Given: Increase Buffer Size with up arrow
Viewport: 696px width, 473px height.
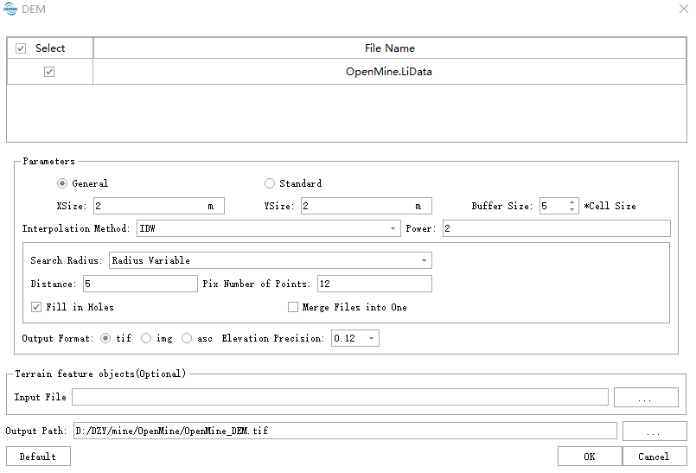Looking at the screenshot, I should [x=571, y=201].
